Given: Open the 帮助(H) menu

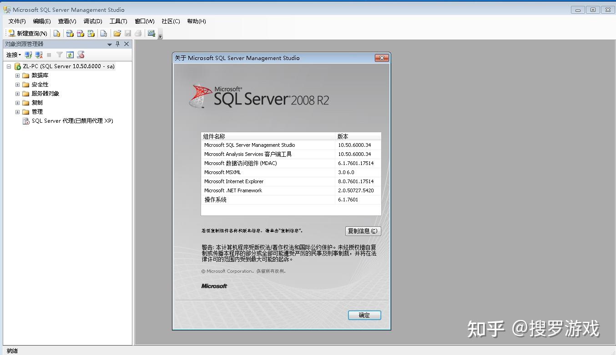Looking at the screenshot, I should point(197,21).
